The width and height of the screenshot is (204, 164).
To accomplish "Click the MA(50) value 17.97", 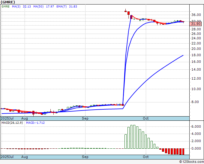I will (x=50, y=7).
